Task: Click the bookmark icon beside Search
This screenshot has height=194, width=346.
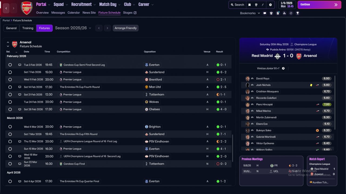Action: pyautogui.click(x=249, y=5)
